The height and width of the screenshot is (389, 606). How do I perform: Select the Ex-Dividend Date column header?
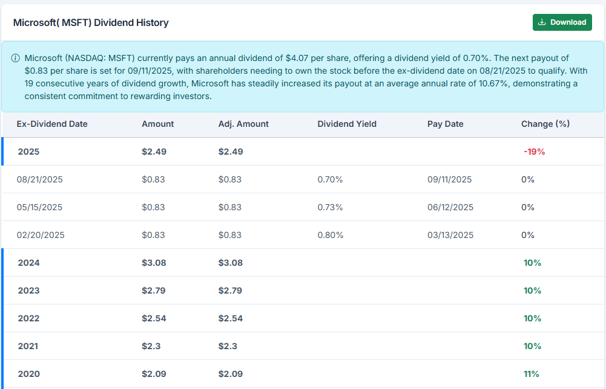(52, 124)
